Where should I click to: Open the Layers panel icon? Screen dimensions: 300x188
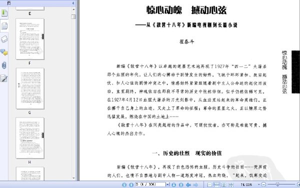point(4,39)
